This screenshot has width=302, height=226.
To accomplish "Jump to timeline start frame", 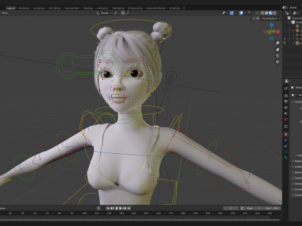I will tap(108, 208).
